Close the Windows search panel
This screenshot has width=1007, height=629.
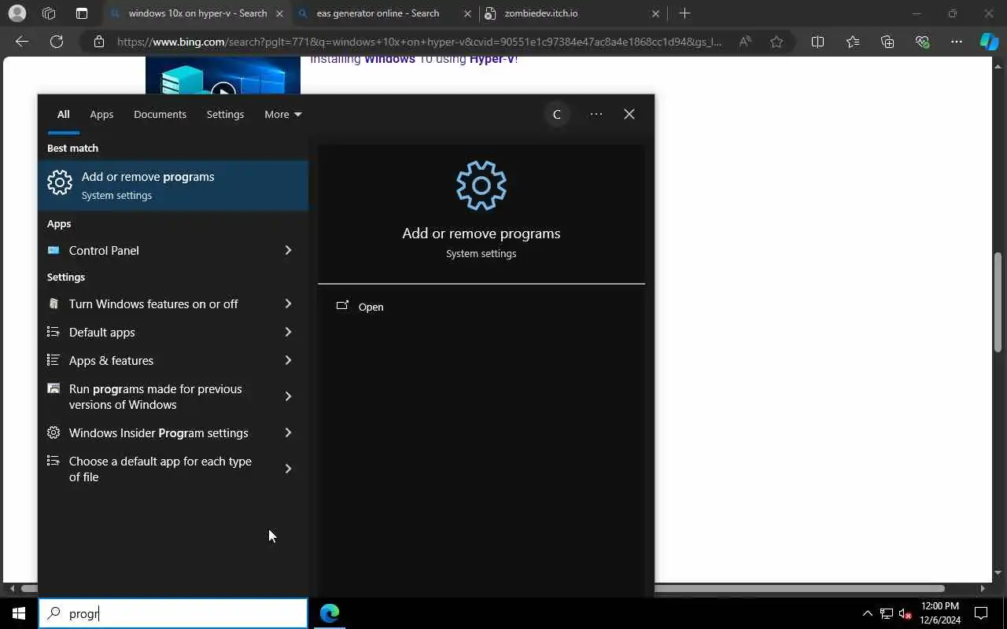[629, 114]
